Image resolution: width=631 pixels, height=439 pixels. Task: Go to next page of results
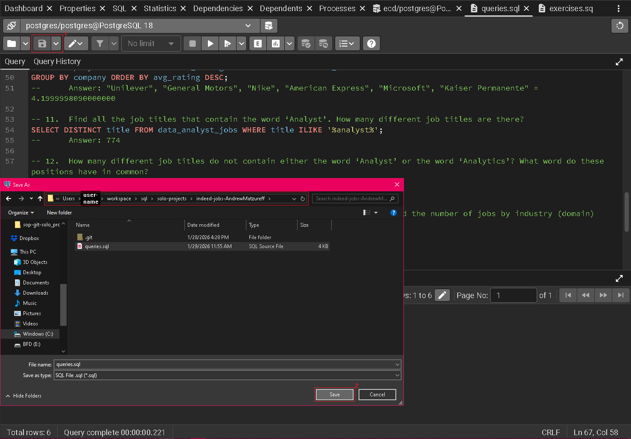coord(603,295)
